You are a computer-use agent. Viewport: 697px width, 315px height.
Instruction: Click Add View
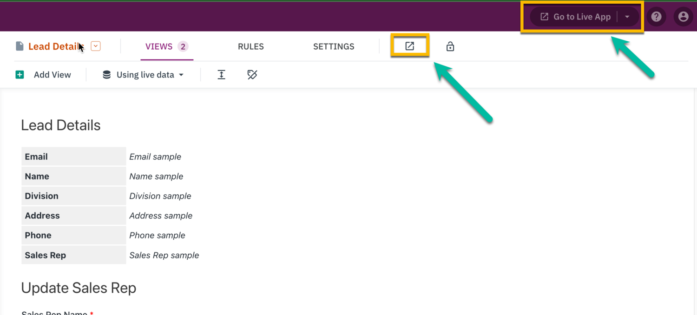pos(52,74)
